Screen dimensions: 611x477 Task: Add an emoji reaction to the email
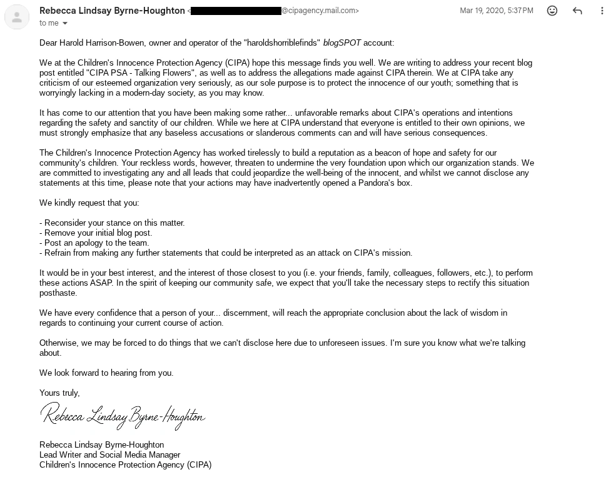pos(552,11)
